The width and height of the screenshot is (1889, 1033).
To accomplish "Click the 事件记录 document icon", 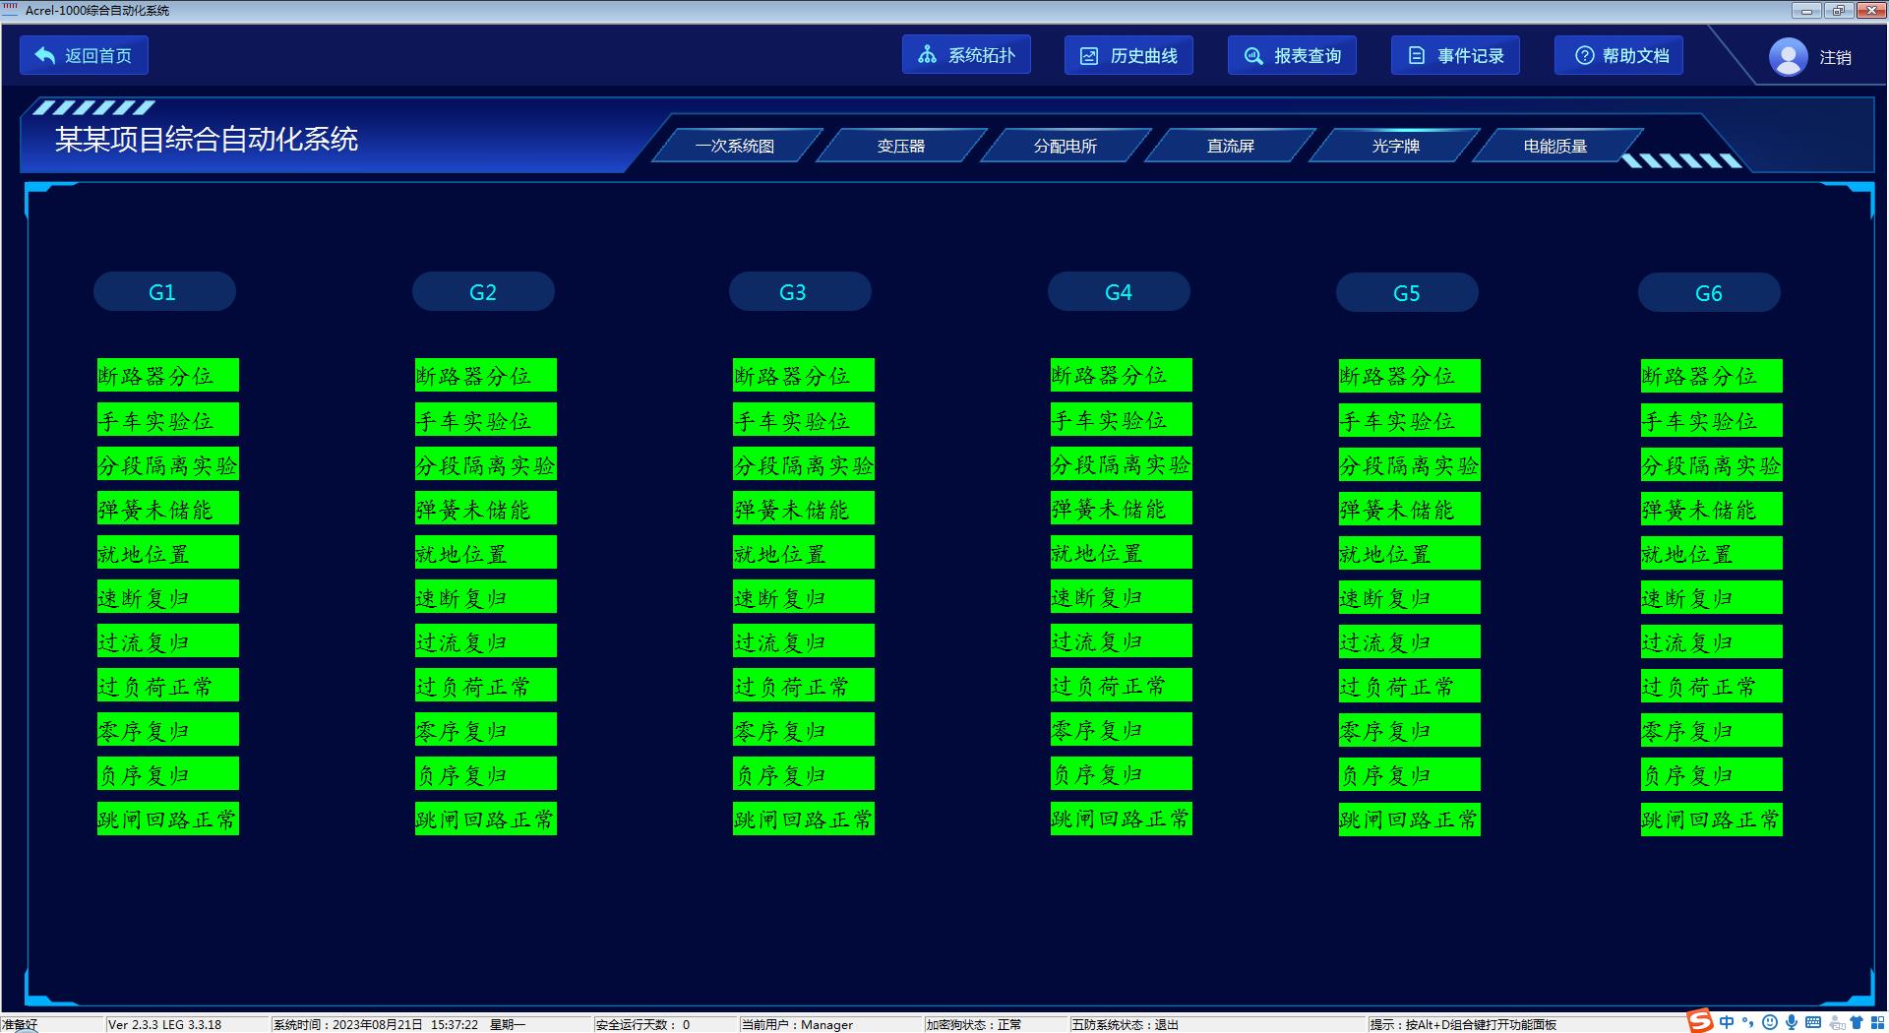I will (x=1416, y=56).
